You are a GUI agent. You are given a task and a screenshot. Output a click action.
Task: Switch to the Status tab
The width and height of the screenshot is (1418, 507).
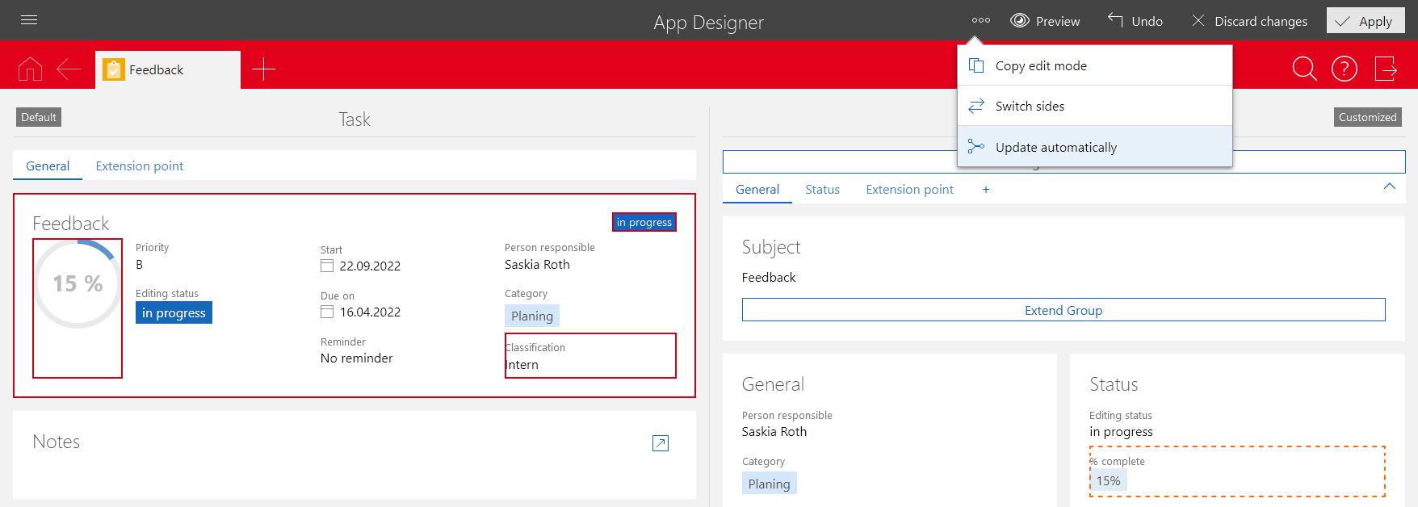point(822,190)
